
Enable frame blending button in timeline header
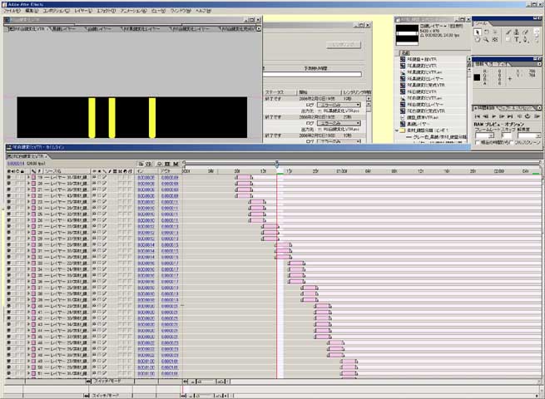tap(167, 164)
